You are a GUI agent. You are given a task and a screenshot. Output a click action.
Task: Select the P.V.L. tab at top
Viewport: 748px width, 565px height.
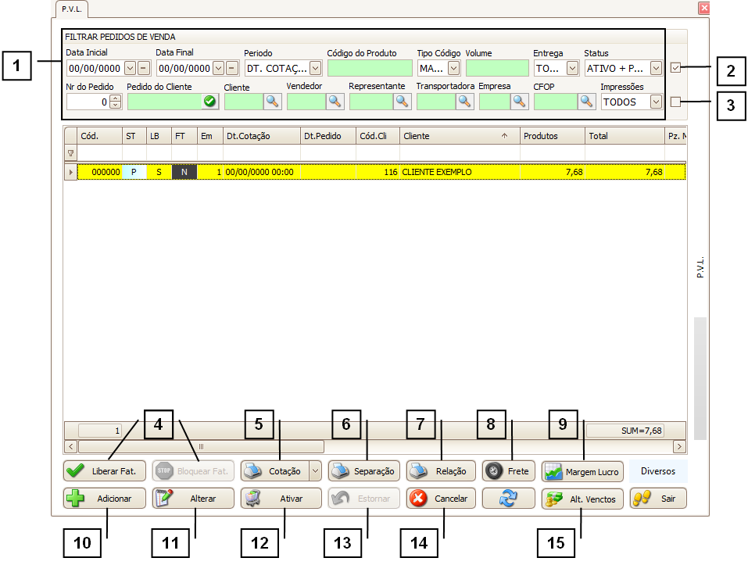coord(72,9)
